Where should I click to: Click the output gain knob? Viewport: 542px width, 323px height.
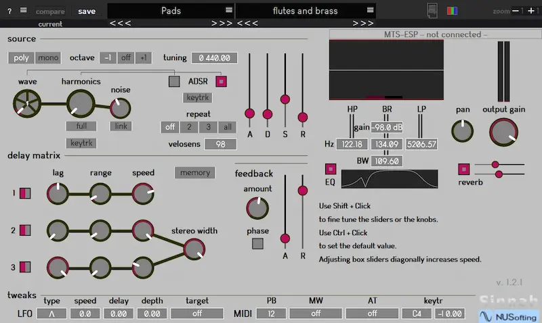503,131
